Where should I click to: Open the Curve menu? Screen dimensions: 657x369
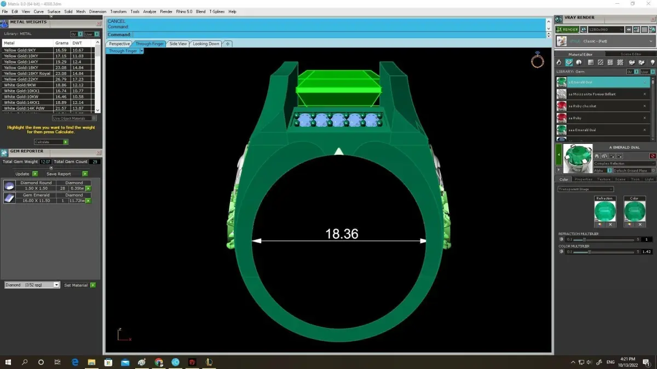[x=38, y=11]
